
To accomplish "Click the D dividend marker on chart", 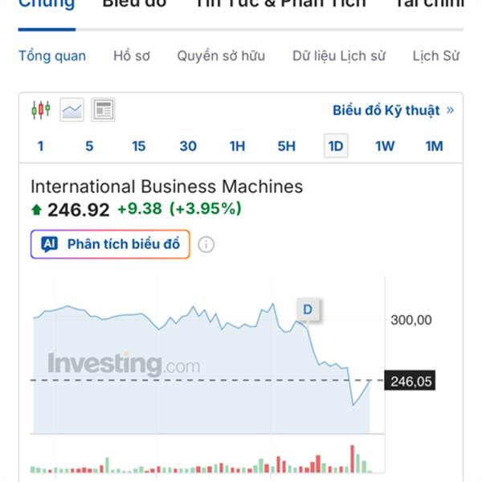I will point(307,308).
